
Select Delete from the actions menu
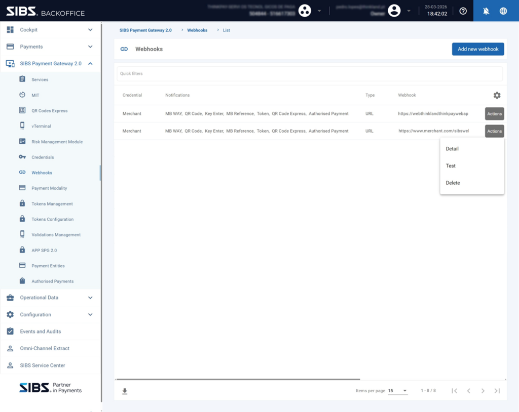click(453, 183)
